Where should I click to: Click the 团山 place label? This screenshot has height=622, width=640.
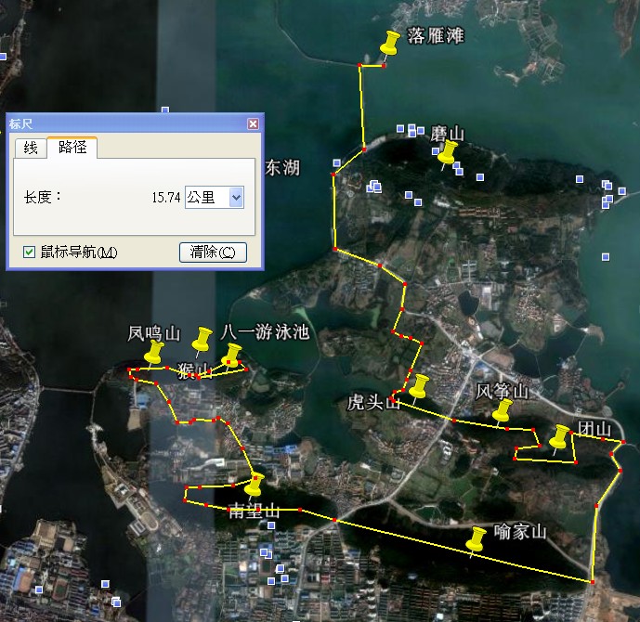[x=594, y=429]
